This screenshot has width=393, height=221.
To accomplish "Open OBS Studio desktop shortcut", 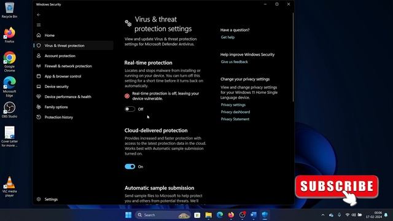I will pyautogui.click(x=10, y=110).
